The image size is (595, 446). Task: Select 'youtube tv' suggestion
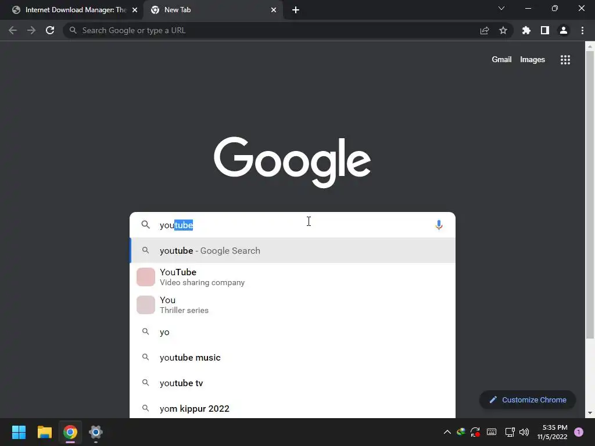[292, 383]
